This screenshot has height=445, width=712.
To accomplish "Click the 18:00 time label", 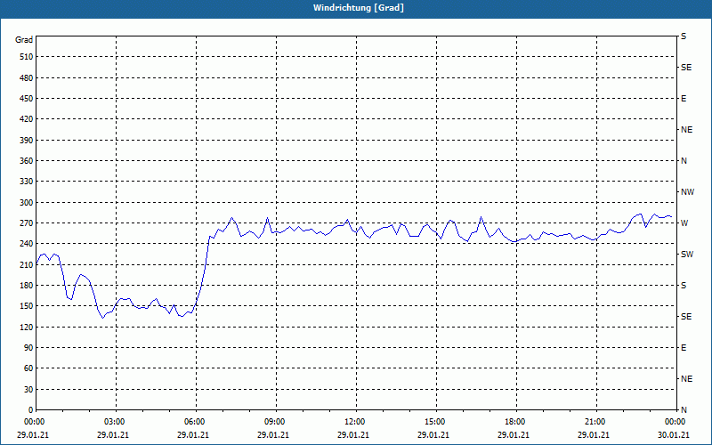I will click(516, 422).
